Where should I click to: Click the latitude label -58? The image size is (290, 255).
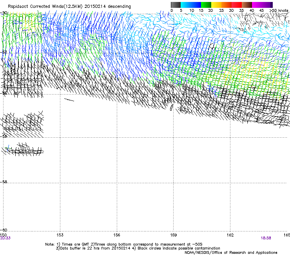click(4, 182)
